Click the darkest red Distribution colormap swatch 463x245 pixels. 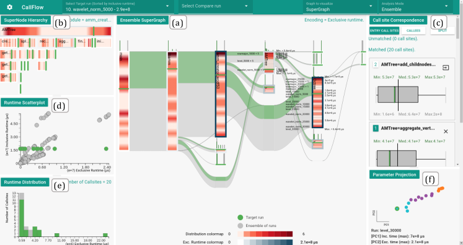point(289,234)
